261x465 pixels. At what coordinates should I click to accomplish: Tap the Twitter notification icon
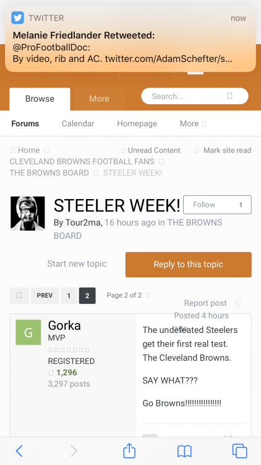click(x=17, y=18)
